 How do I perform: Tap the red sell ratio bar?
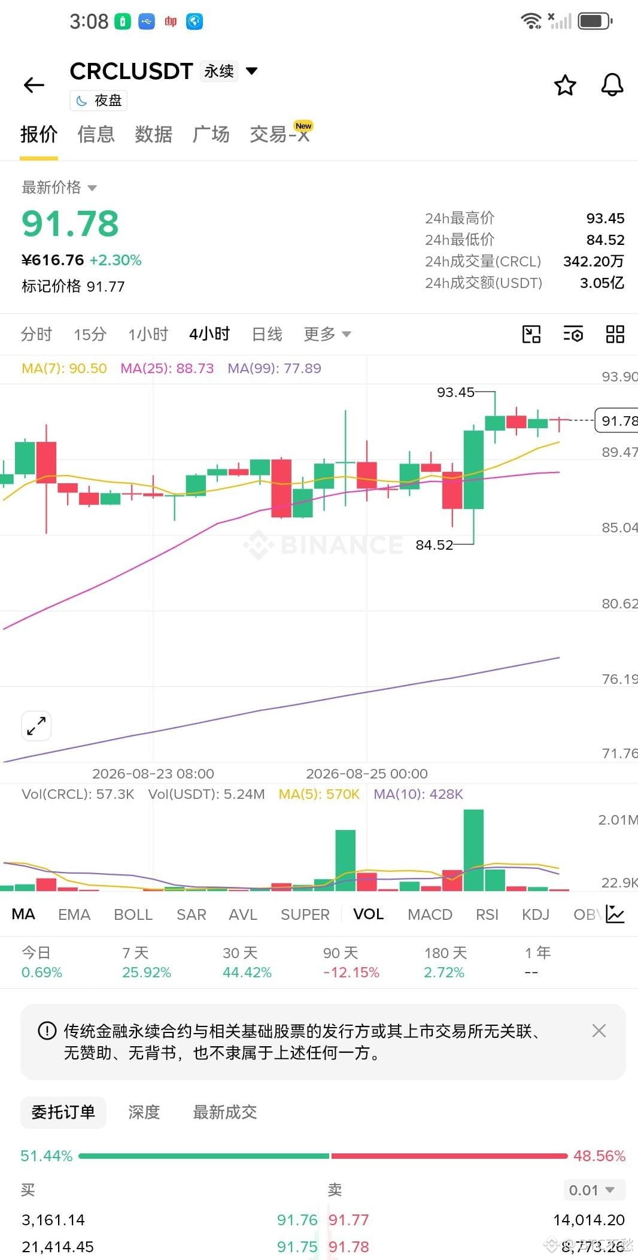[449, 1156]
